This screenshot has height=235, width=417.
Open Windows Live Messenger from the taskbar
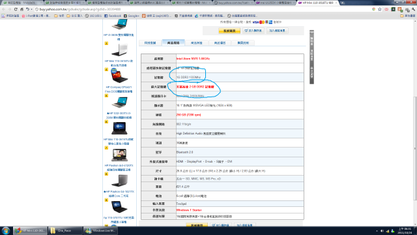point(100,230)
